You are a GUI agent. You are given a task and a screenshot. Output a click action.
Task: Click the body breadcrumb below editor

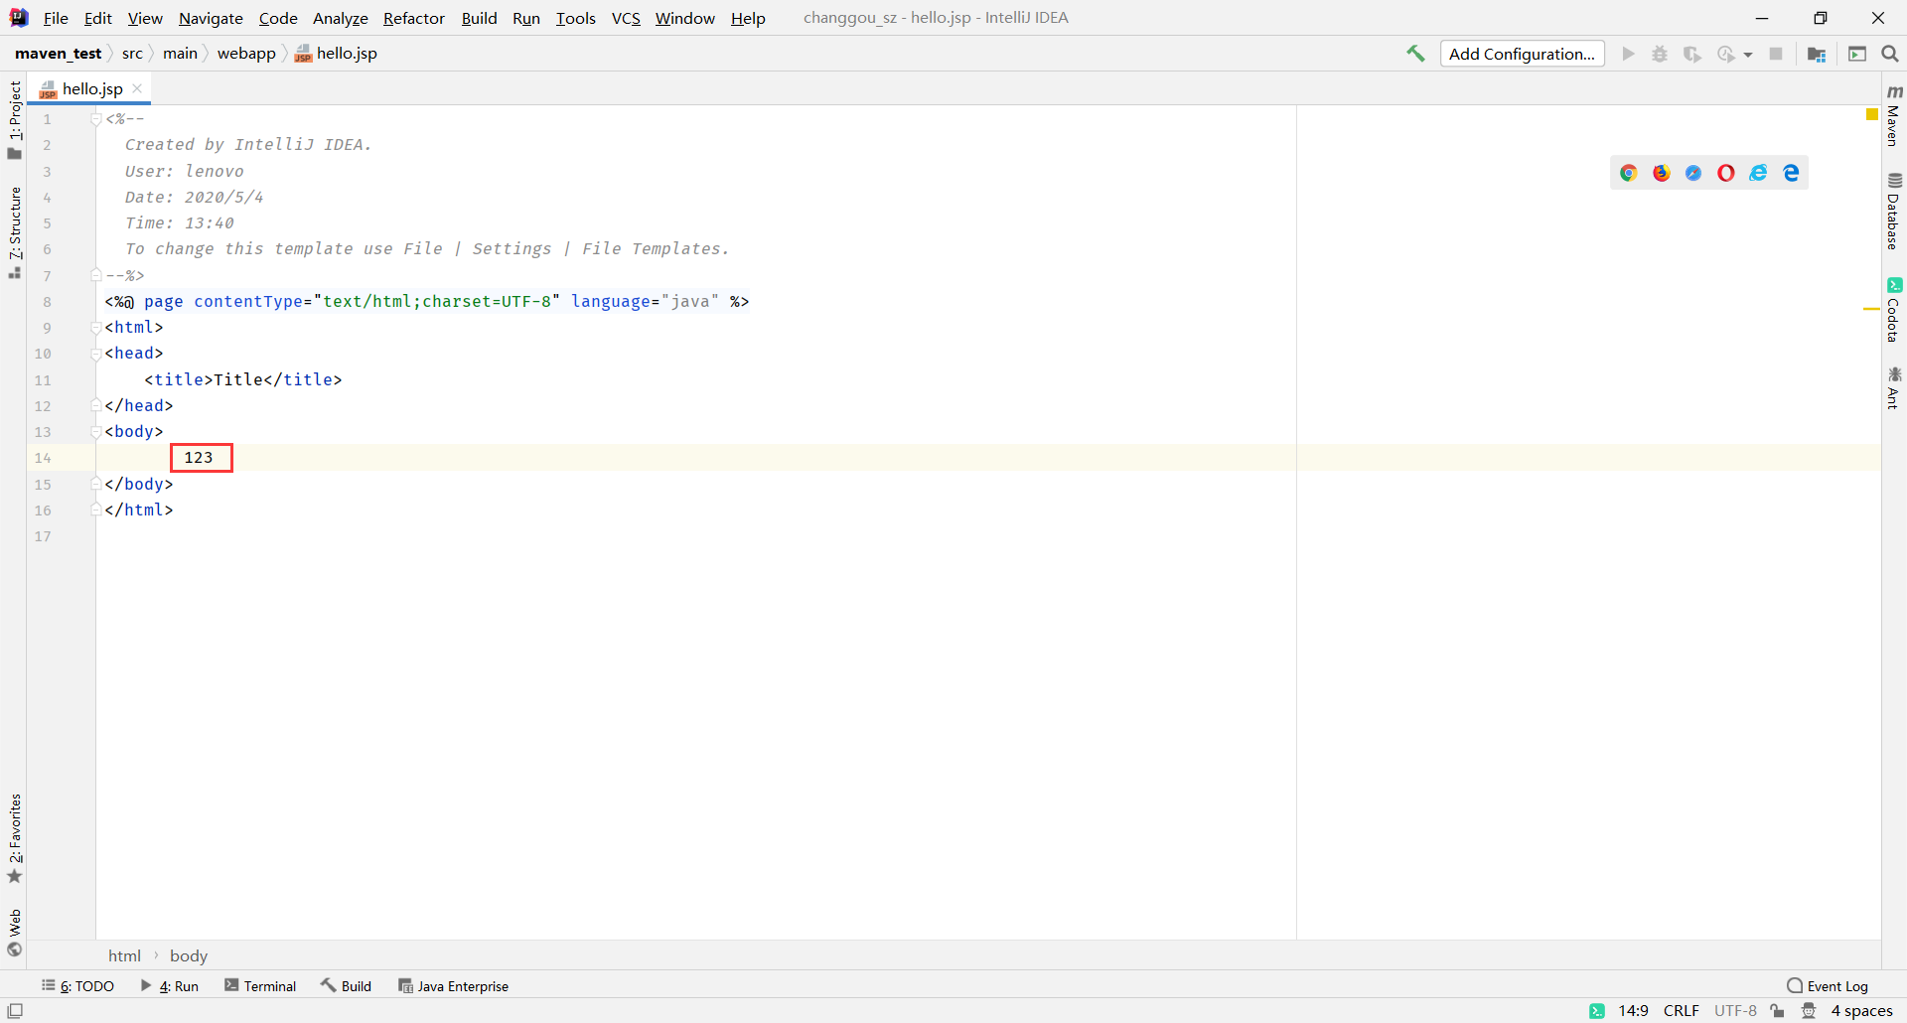point(189,955)
